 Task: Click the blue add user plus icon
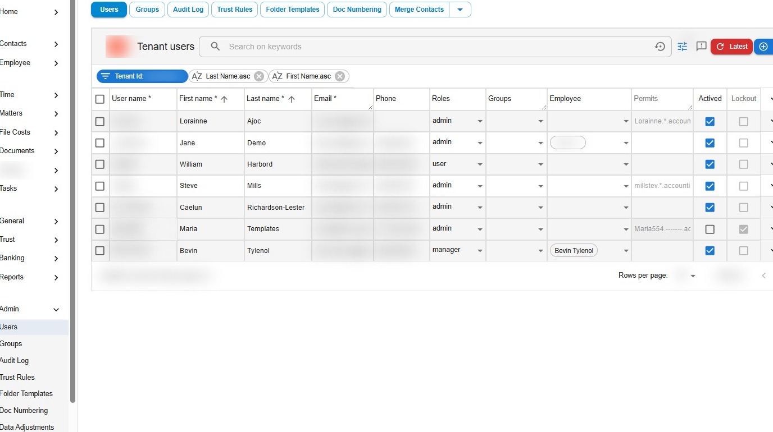[x=763, y=47]
